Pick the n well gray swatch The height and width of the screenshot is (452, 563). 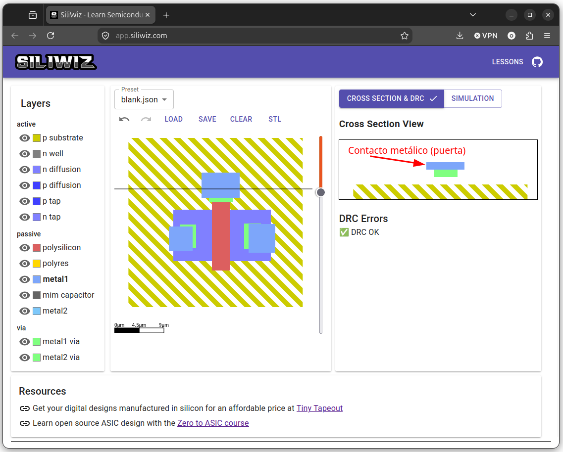pyautogui.click(x=37, y=154)
